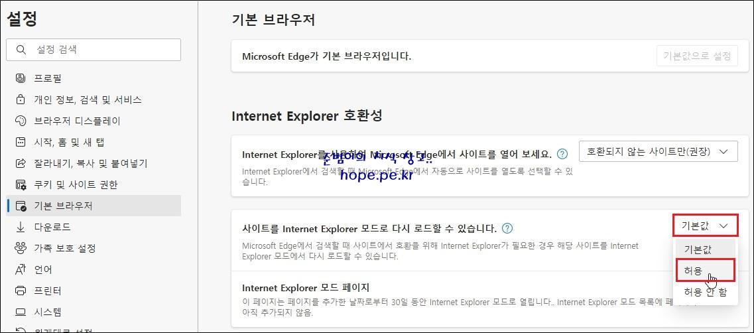Screen dimensions: 754x333
Task: Click the Profile person icon in sidebar
Action: [21, 78]
